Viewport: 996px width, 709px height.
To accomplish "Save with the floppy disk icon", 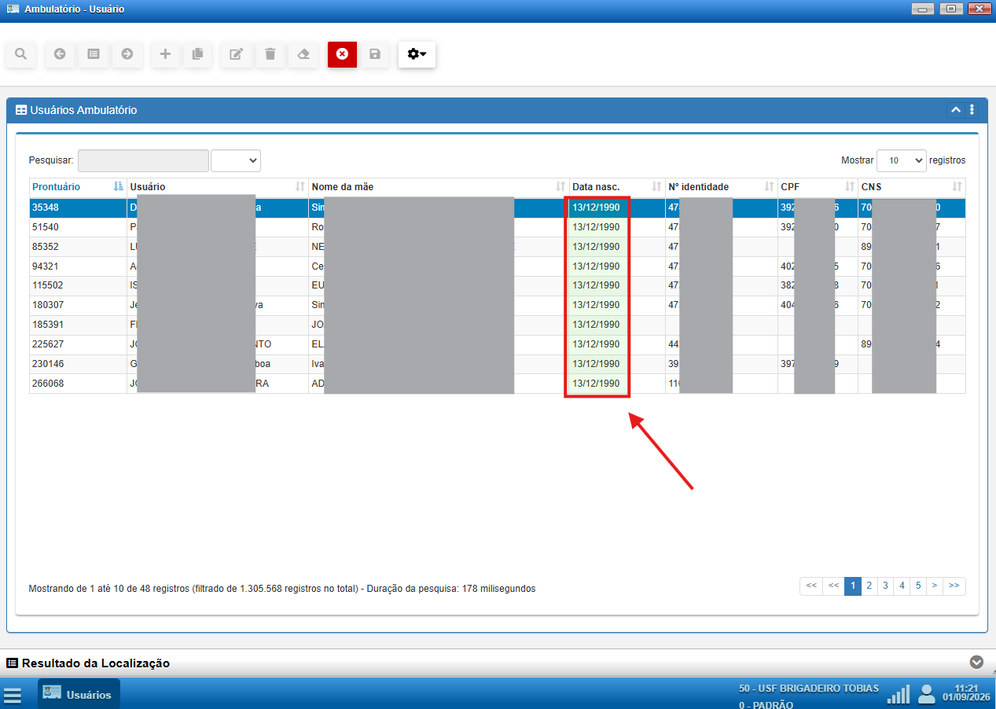I will [x=375, y=54].
